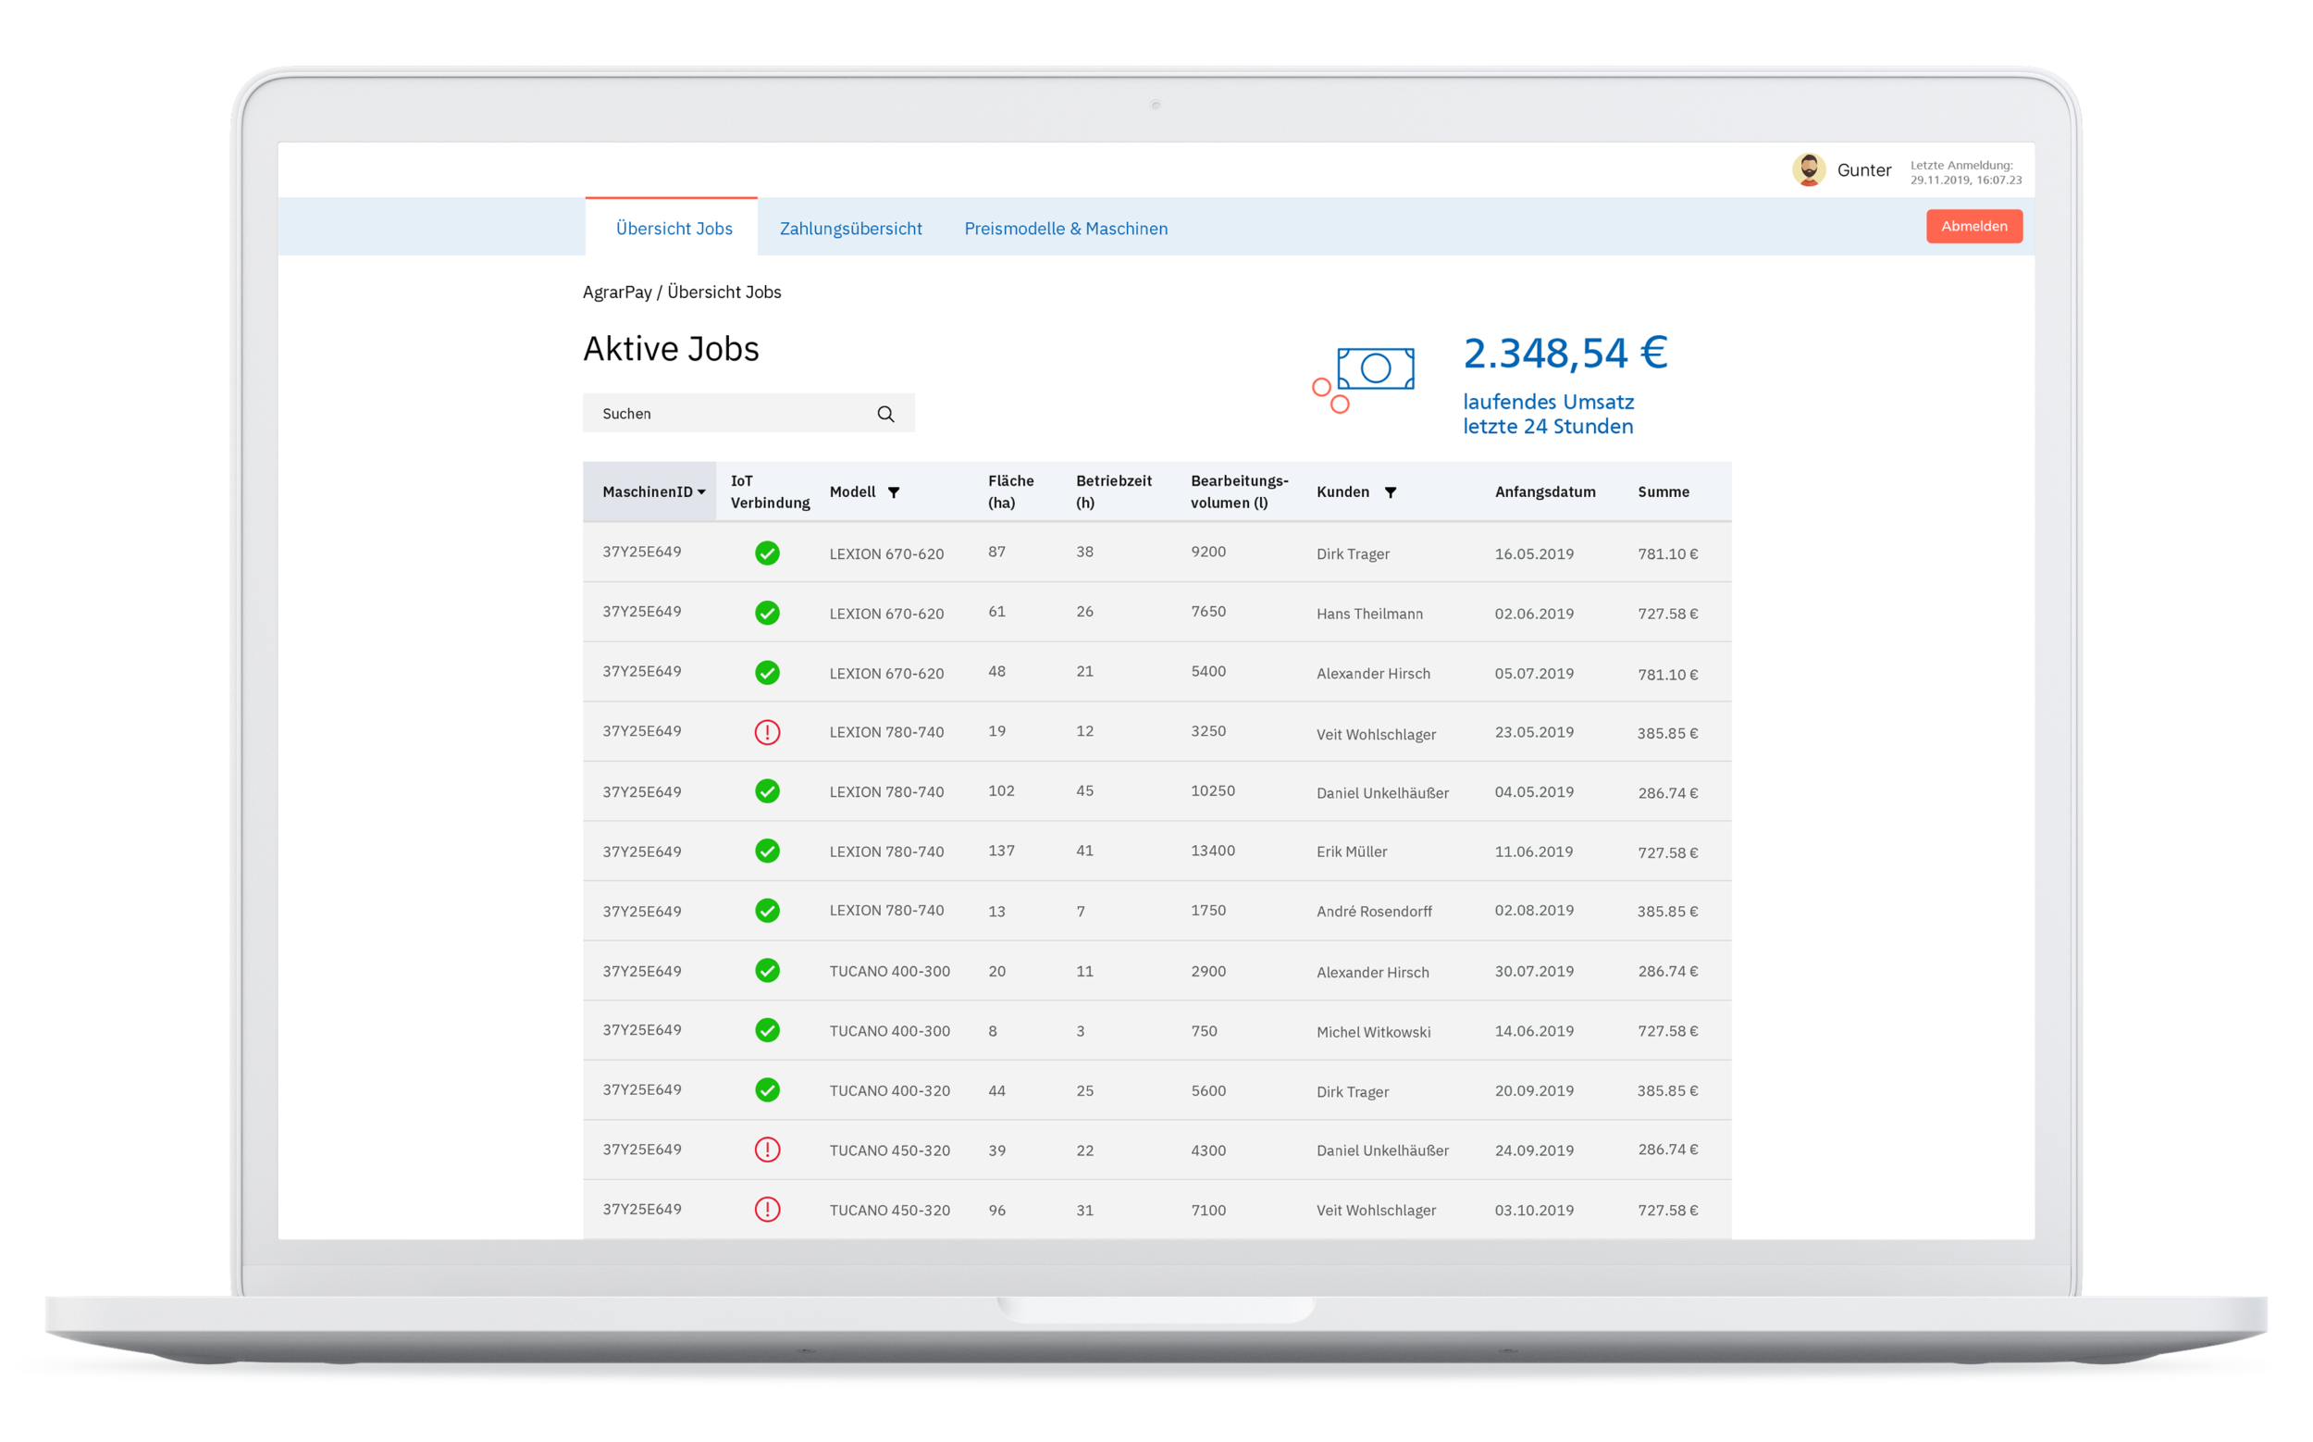This screenshot has width=2313, height=1442.
Task: Switch to the Zahlungsübersicht tab
Action: [850, 229]
